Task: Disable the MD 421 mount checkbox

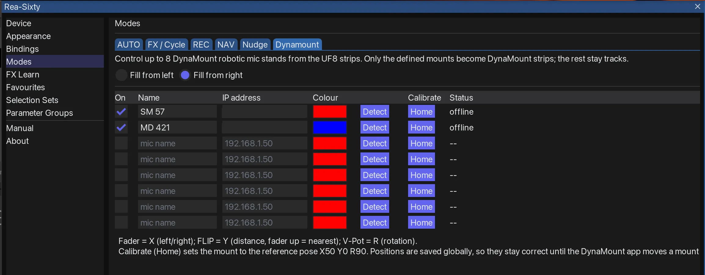Action: click(x=121, y=127)
